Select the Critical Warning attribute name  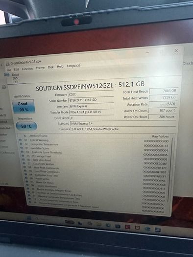pos(39,140)
